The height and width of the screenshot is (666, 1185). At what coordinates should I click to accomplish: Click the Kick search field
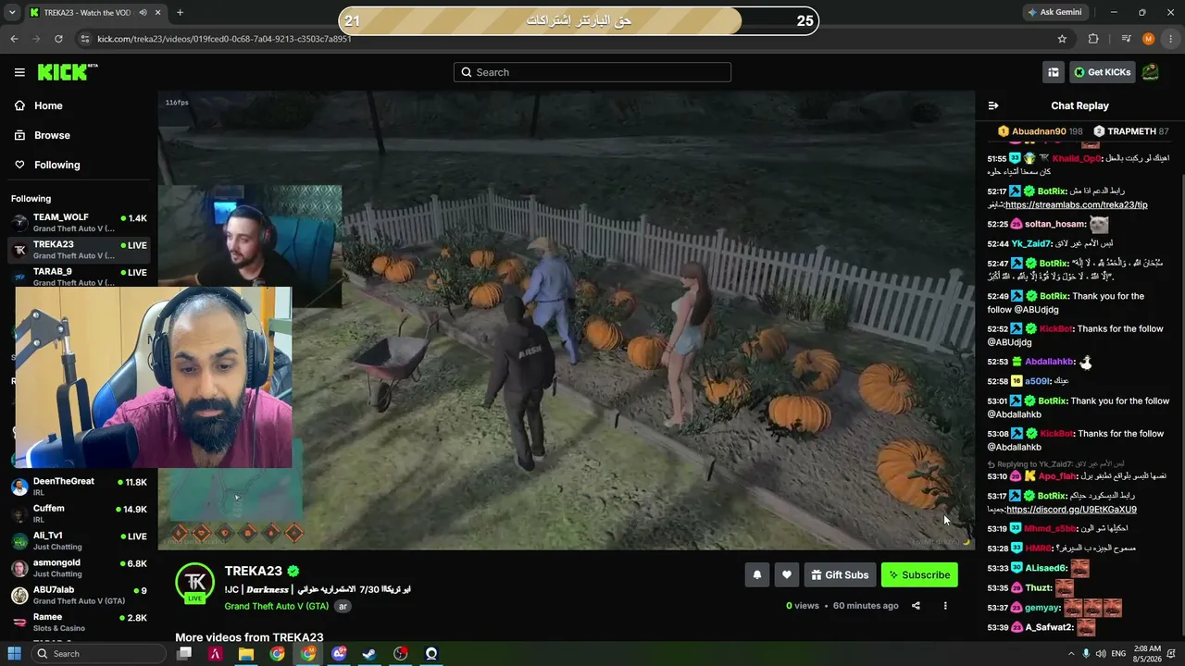click(x=592, y=72)
